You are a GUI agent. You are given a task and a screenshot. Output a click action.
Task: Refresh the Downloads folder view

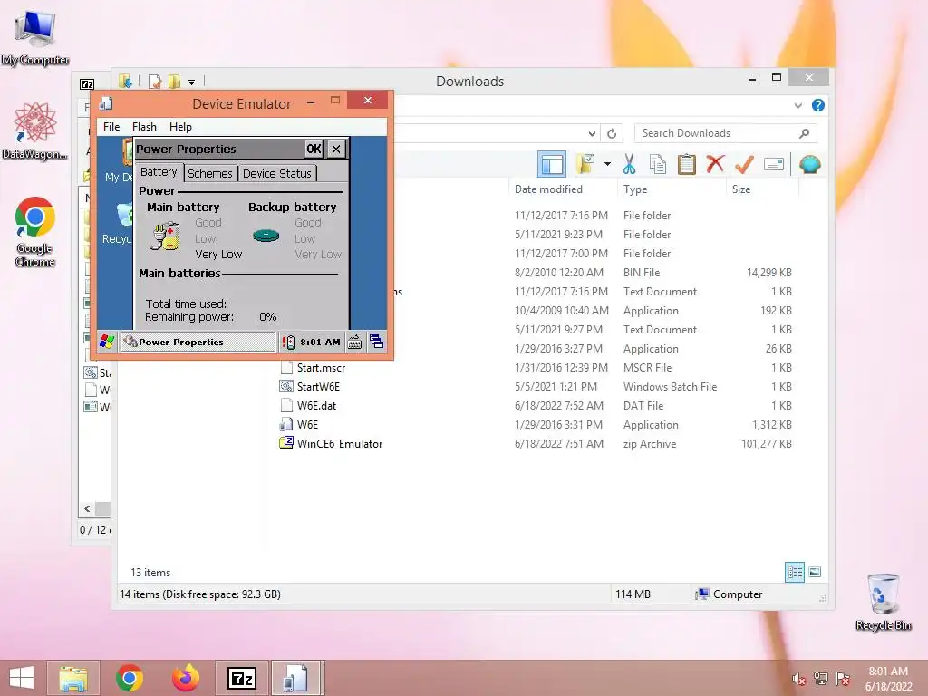(612, 133)
